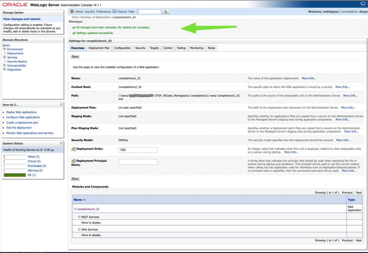Click More Info for Context Root
The width and height of the screenshot is (368, 253).
tap(342, 87)
